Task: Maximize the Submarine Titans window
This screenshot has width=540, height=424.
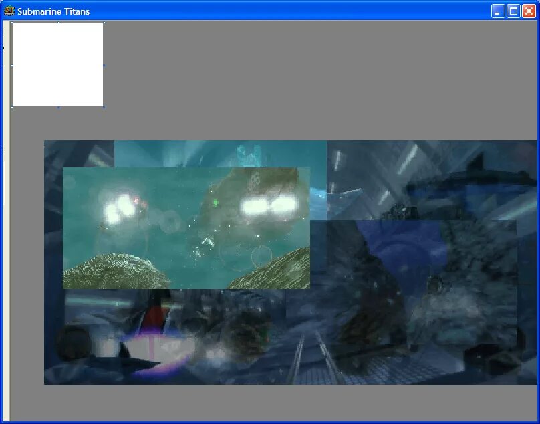Action: [x=513, y=11]
